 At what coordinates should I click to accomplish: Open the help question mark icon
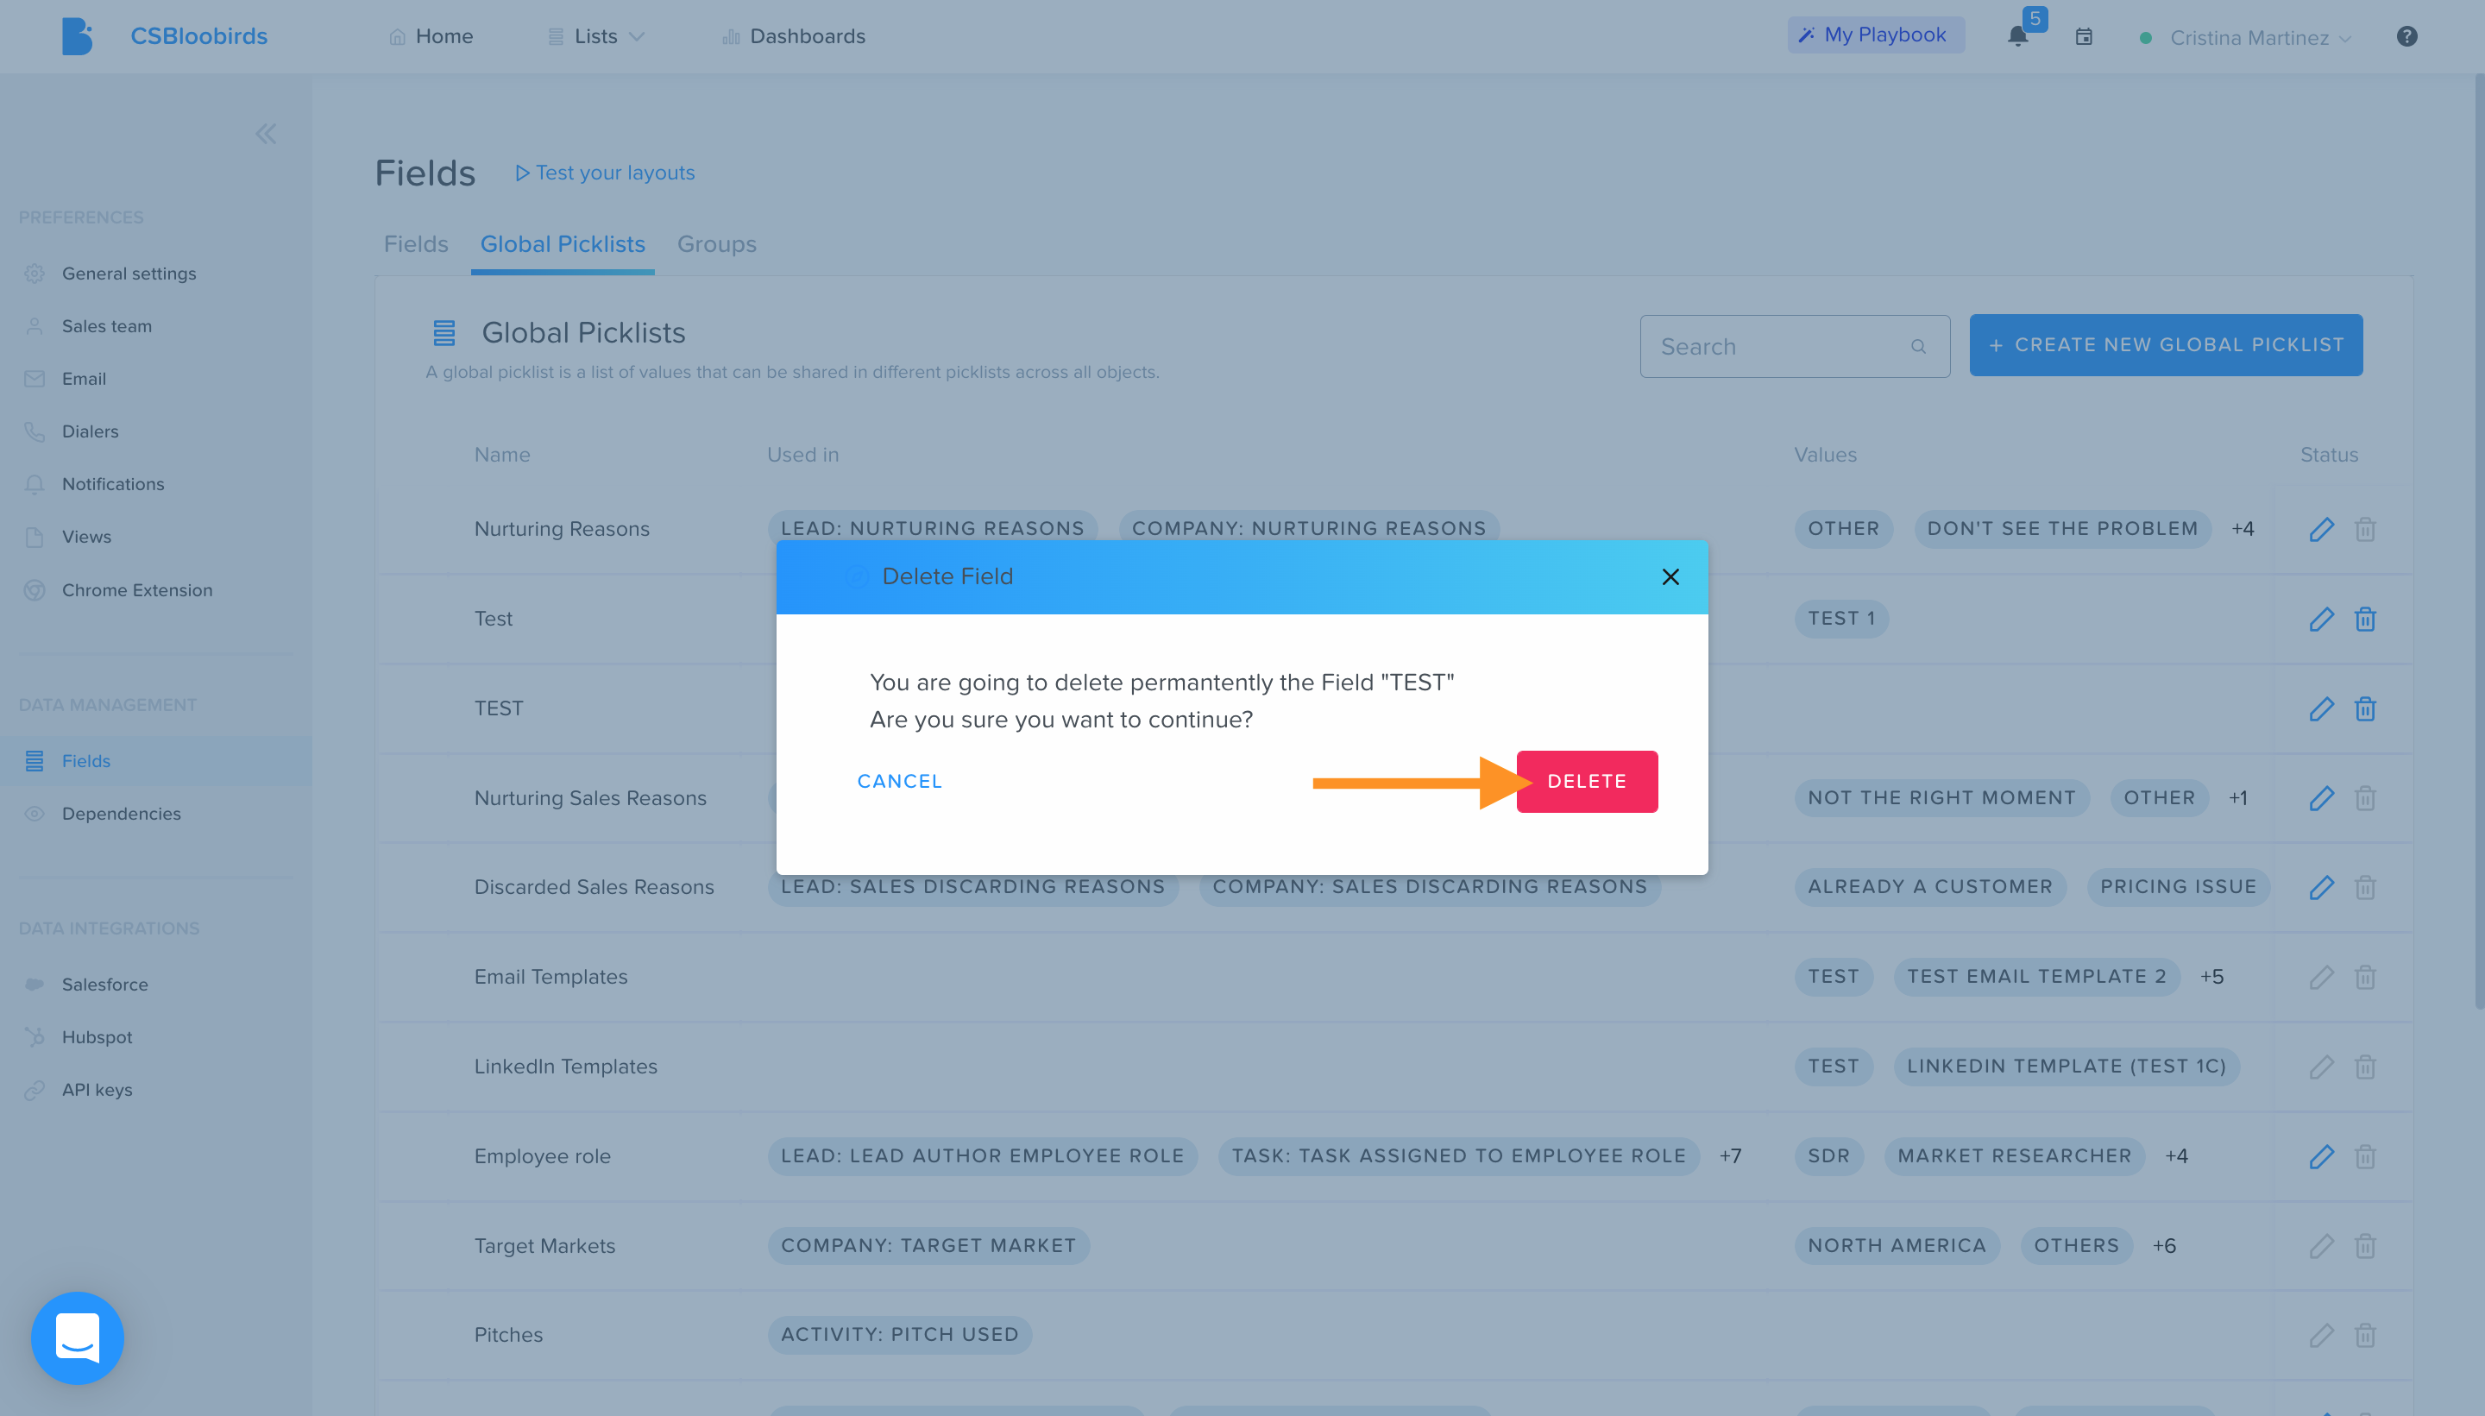2406,37
